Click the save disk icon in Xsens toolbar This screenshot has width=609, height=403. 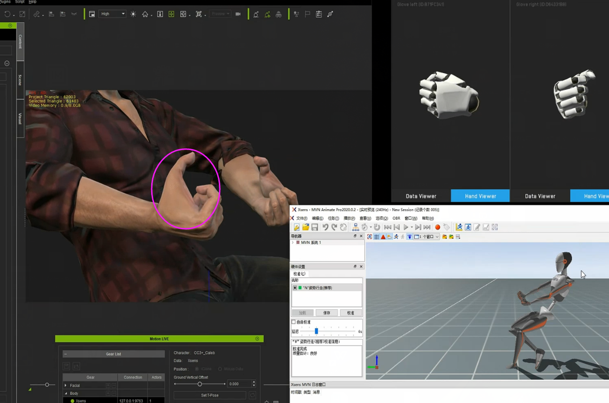(x=315, y=227)
